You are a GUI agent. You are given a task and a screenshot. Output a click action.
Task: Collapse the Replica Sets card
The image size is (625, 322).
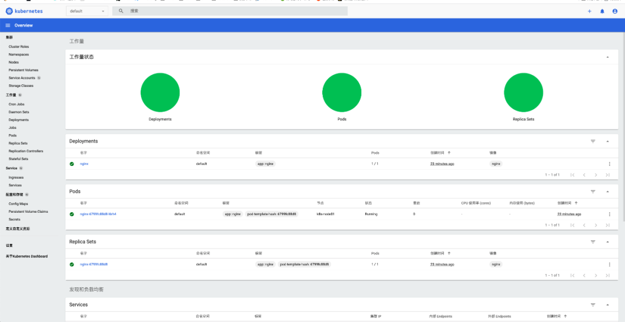pyautogui.click(x=608, y=242)
